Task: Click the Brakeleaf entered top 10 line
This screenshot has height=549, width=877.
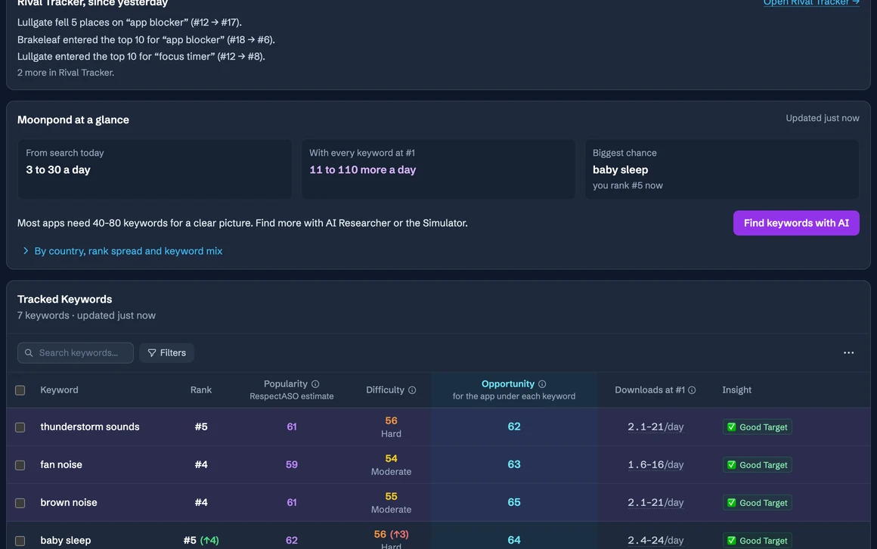Action: 146,40
